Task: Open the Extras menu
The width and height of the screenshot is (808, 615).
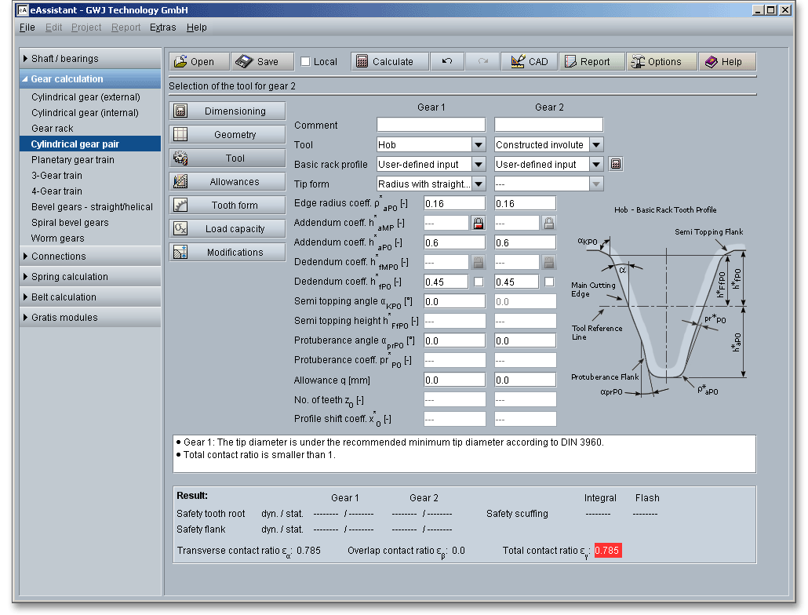Action: (x=162, y=27)
